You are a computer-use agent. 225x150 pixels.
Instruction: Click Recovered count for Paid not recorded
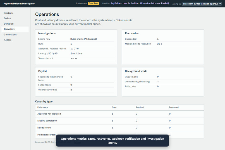point(170,135)
